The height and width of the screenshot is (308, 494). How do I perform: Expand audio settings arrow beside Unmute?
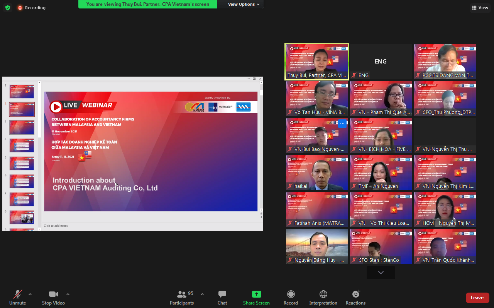click(x=30, y=295)
